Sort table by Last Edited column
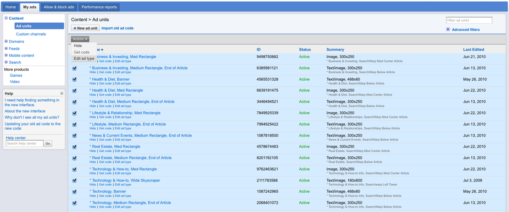 (x=473, y=50)
